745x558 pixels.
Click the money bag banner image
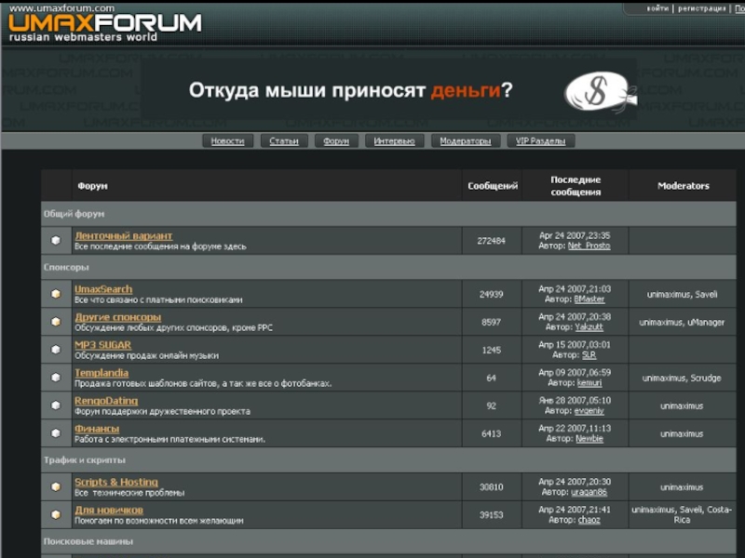(600, 91)
